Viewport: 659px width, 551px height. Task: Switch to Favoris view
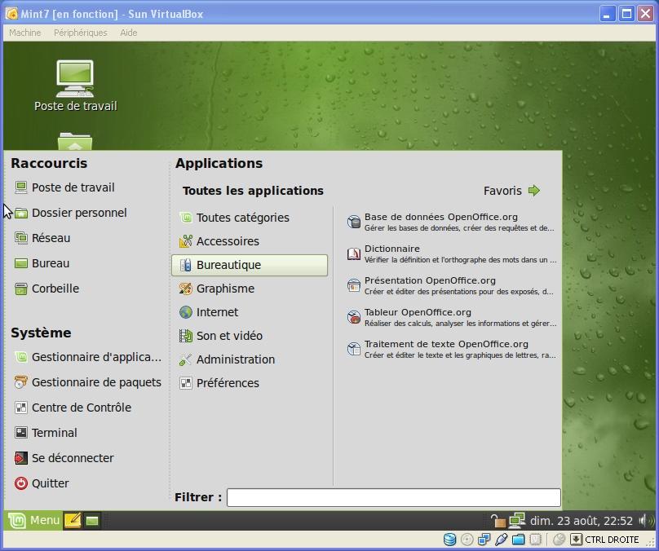(511, 191)
